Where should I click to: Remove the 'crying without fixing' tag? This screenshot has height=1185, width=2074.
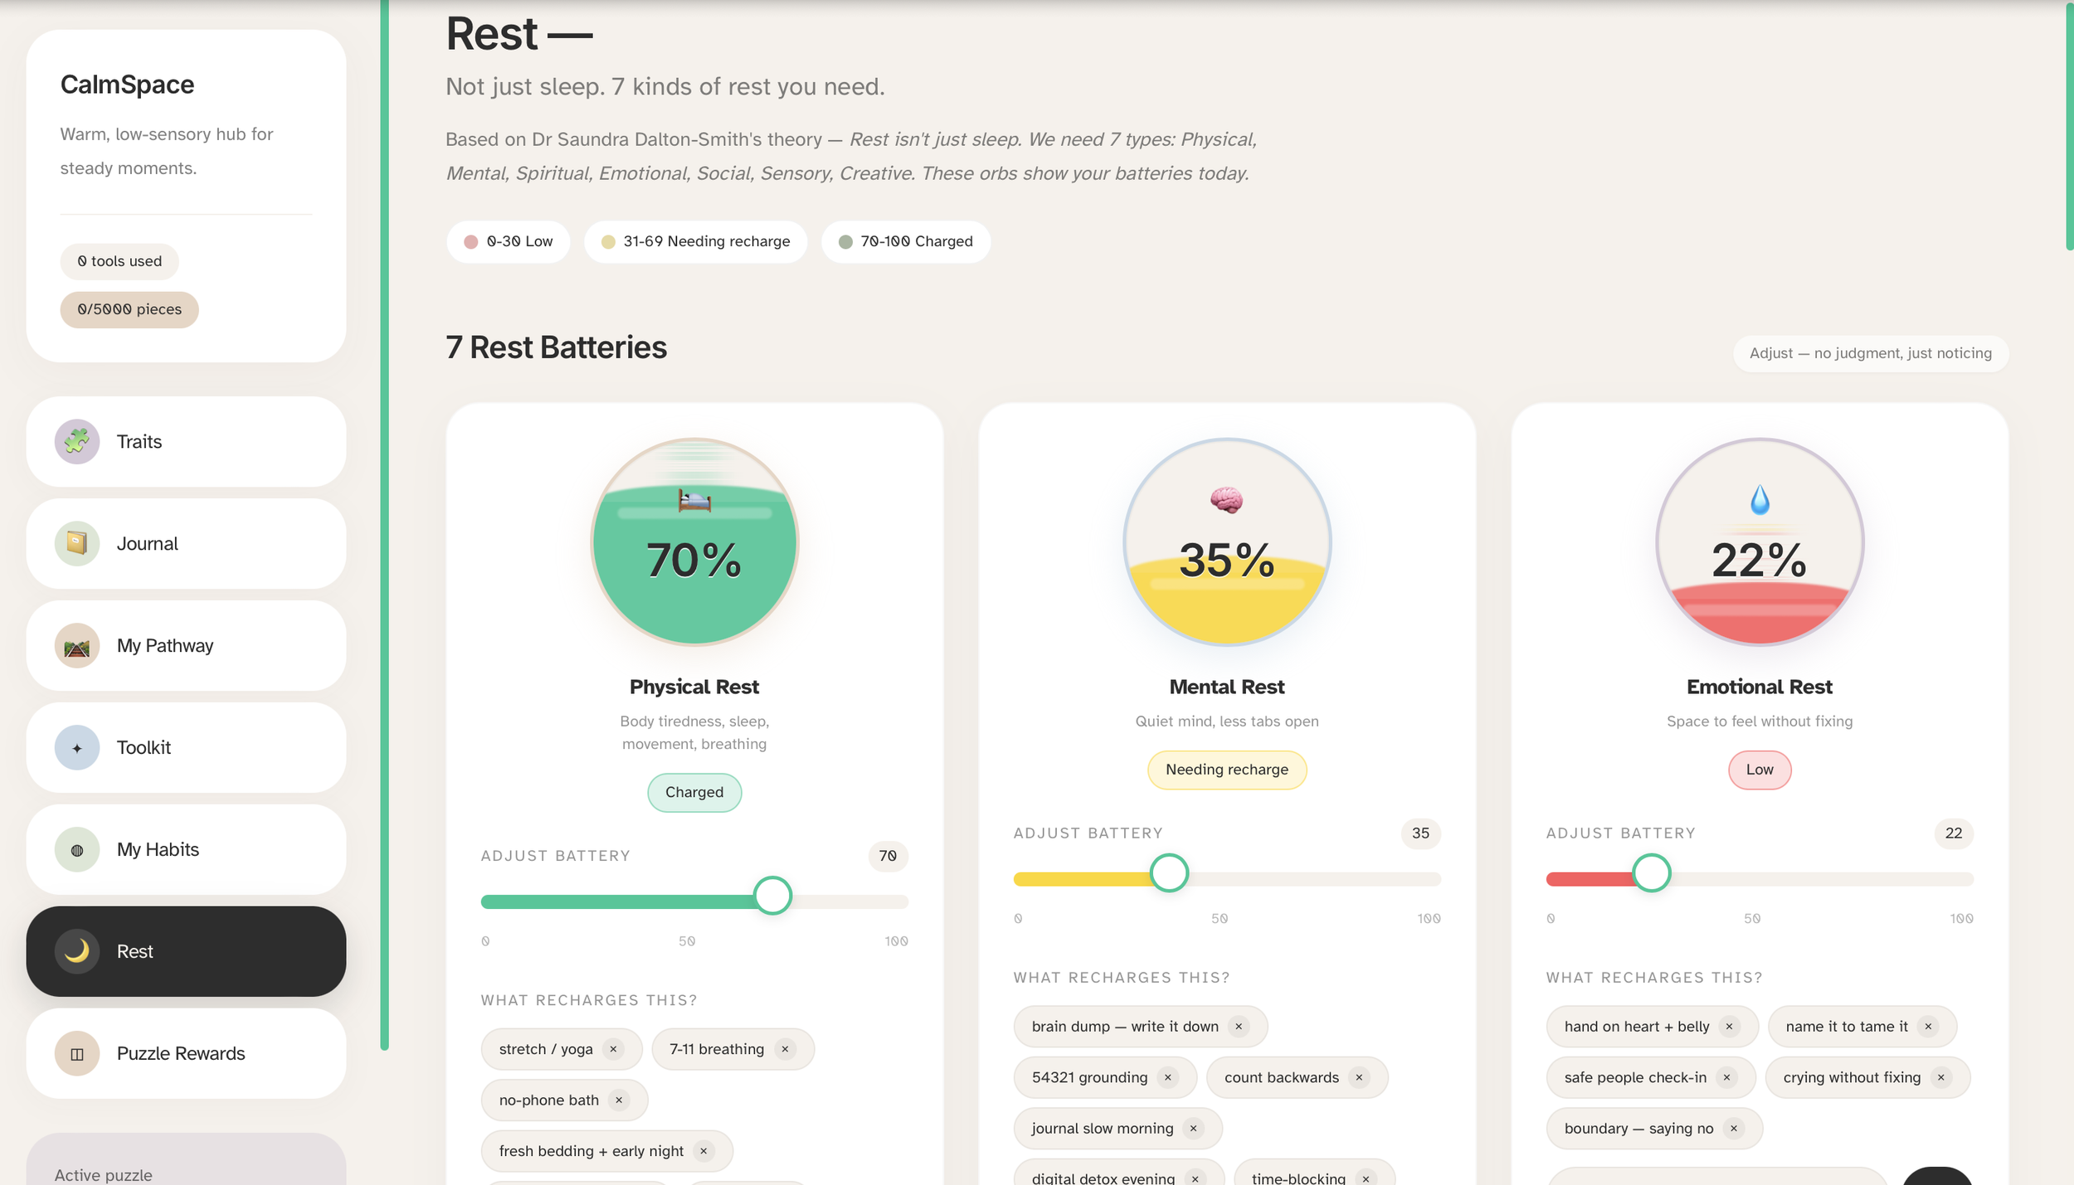[1941, 1077]
